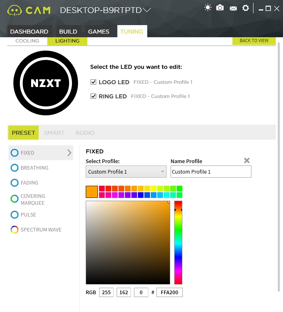This screenshot has height=312, width=283.
Task: Select the COVERING MARQUEE lighting mode
Action: (x=28, y=200)
